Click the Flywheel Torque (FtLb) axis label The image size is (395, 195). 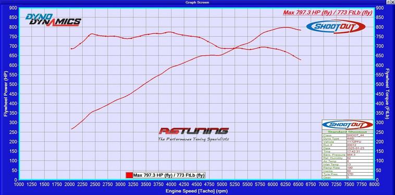(x=387, y=94)
